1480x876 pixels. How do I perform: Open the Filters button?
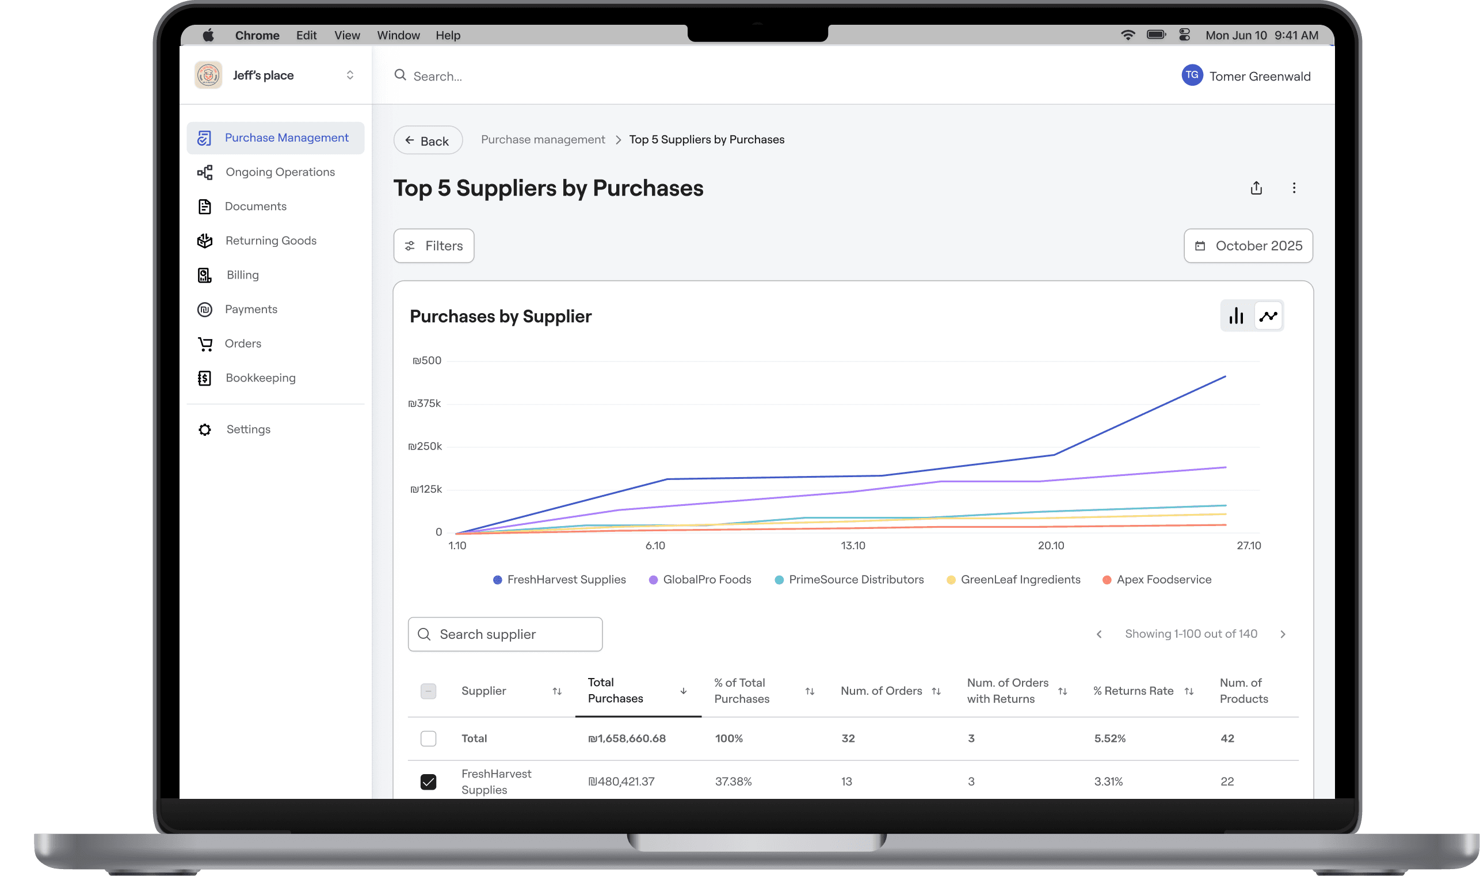[x=433, y=246]
